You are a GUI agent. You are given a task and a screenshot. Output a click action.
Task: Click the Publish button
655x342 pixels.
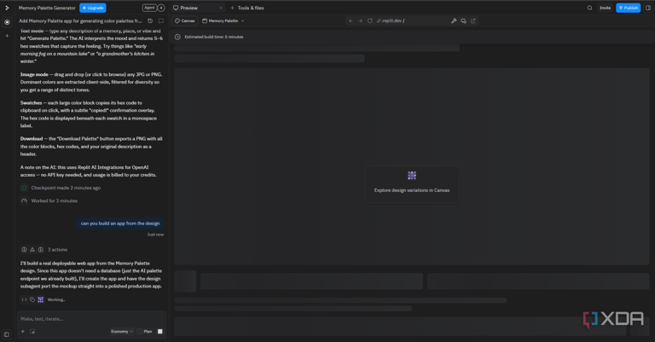click(x=629, y=8)
